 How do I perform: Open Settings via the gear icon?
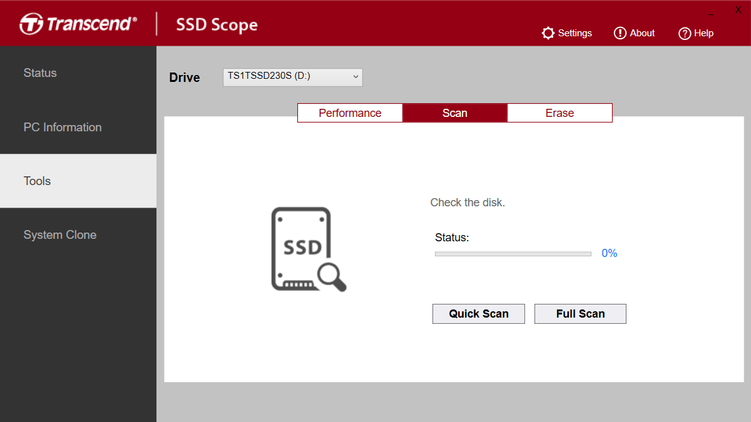548,33
